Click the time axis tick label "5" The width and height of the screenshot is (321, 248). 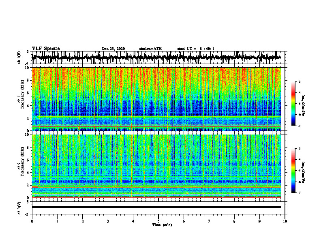(158, 221)
